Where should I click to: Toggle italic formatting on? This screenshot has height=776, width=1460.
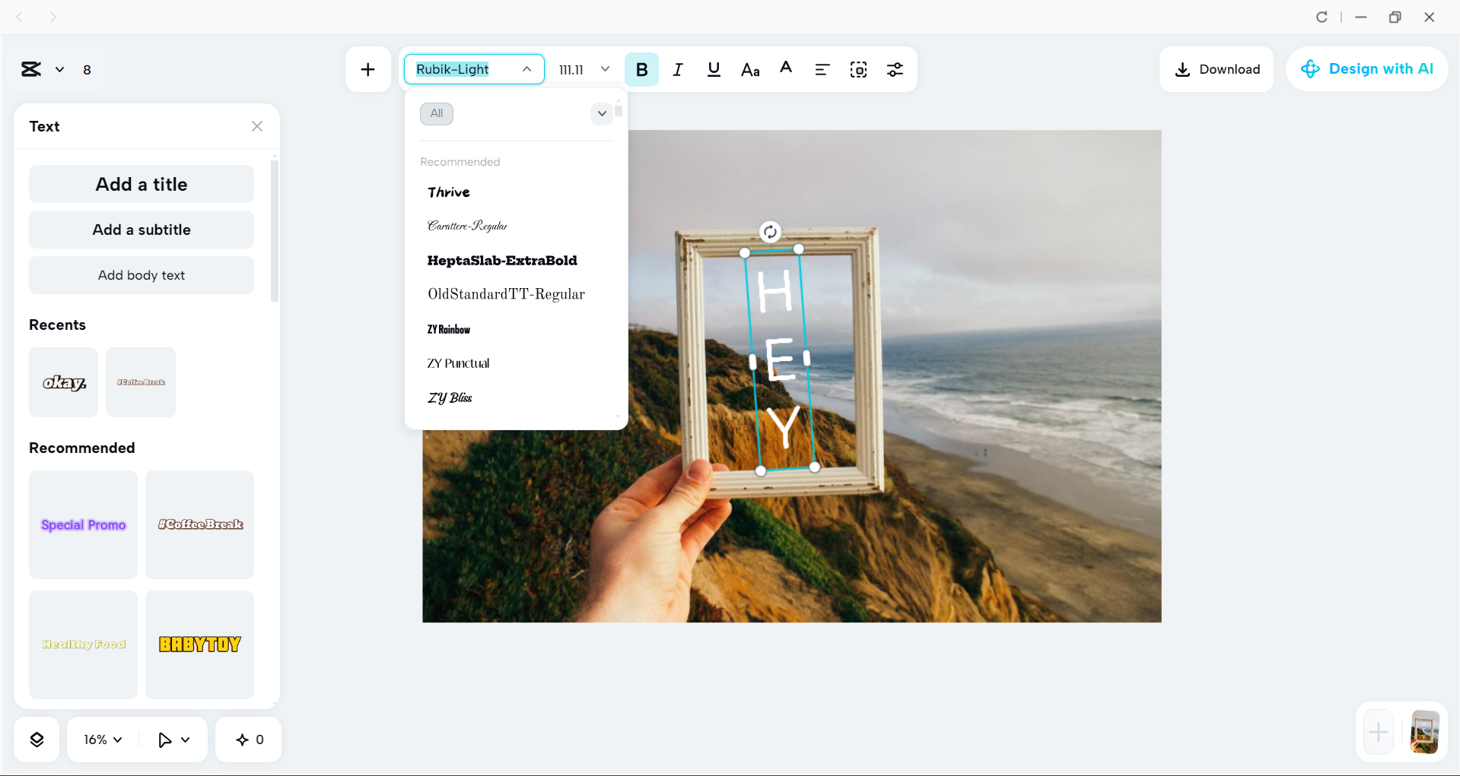click(677, 69)
